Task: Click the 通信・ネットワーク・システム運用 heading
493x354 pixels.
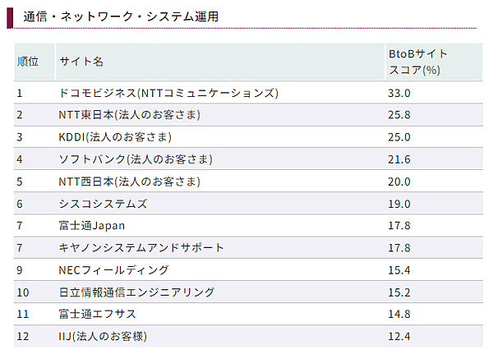Action: [121, 16]
